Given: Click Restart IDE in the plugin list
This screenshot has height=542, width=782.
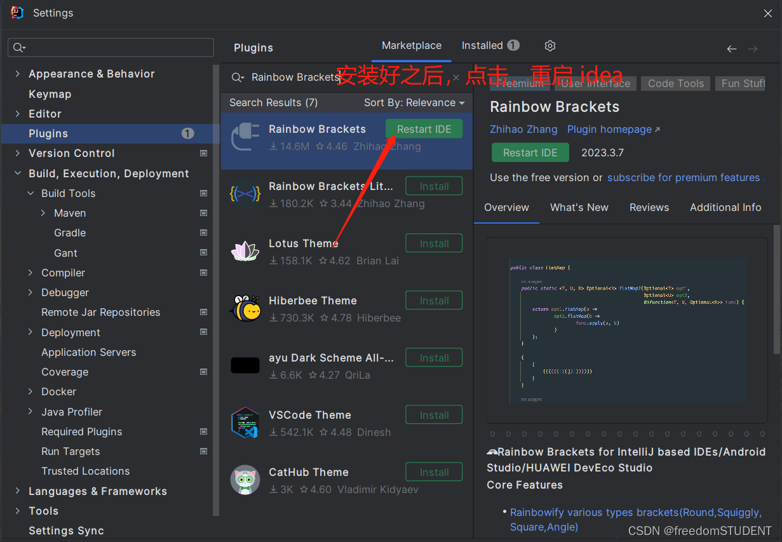Looking at the screenshot, I should click(x=424, y=129).
